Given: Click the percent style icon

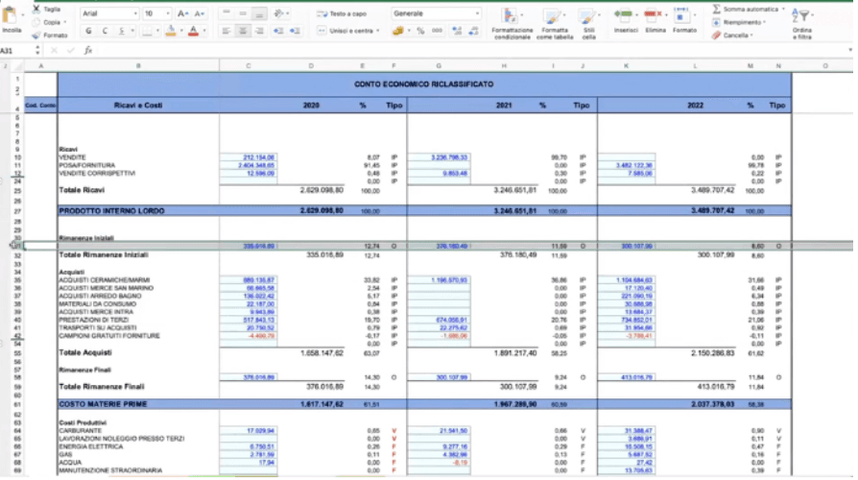Looking at the screenshot, I should (420, 31).
